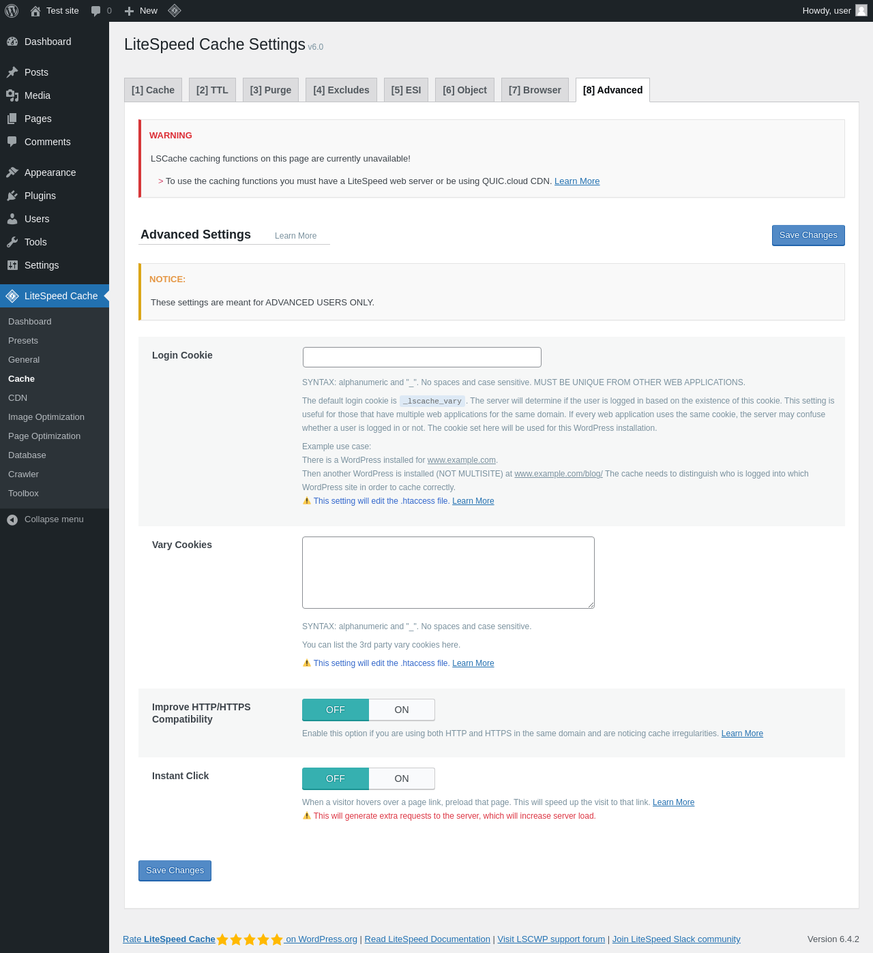The image size is (873, 953).
Task: Click the Plugins plug icon
Action: click(12, 196)
